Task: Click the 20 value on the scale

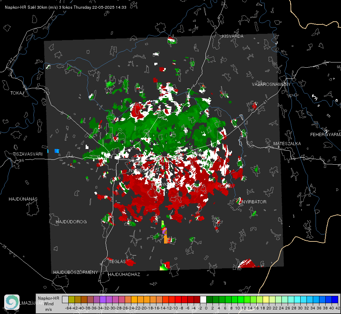Action: click(x=269, y=308)
